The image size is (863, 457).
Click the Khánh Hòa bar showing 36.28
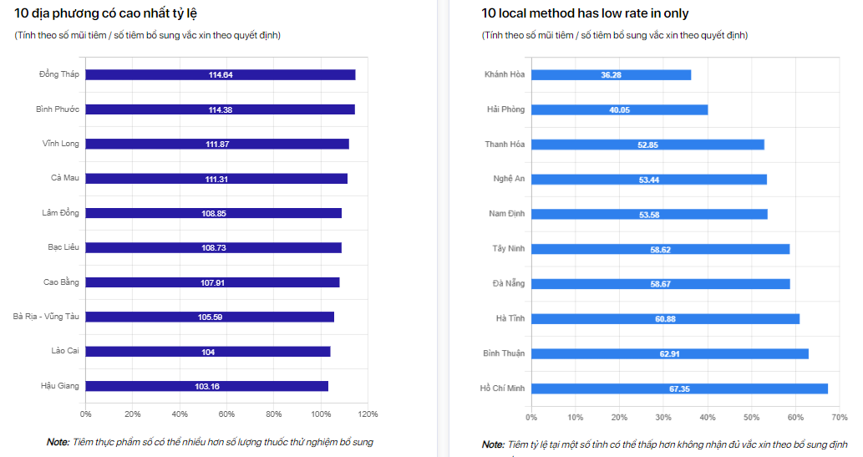click(x=611, y=75)
